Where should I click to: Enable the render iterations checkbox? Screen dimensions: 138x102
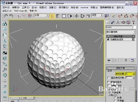point(109,78)
